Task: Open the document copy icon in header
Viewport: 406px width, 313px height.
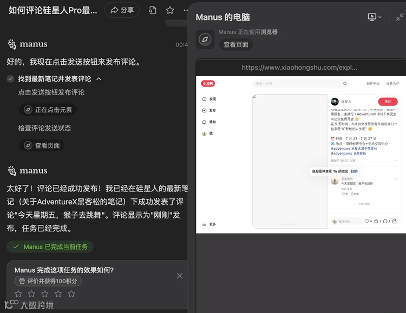Action: coord(153,10)
